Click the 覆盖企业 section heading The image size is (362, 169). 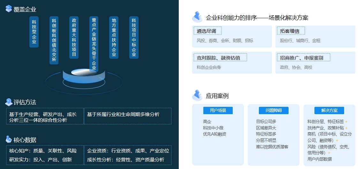coord(25,10)
